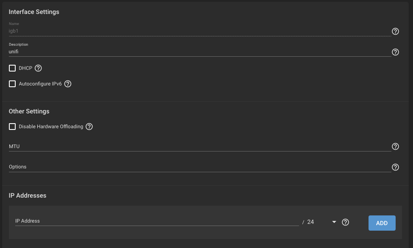Enable the DHCP checkbox
Image resolution: width=413 pixels, height=248 pixels.
[12, 68]
